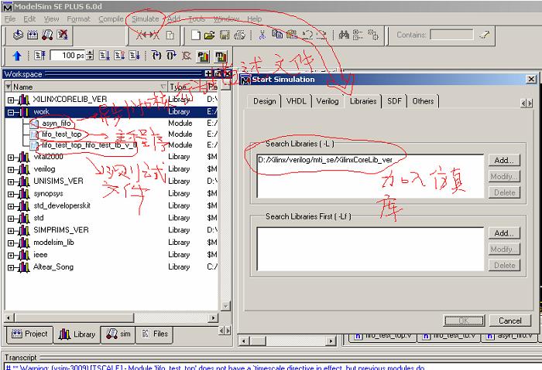Click the 100 ps run length field

(68, 56)
